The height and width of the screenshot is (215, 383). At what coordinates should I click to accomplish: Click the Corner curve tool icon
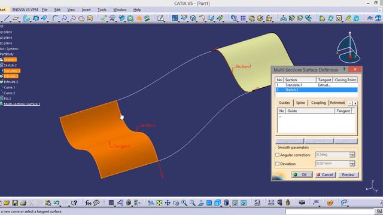[x=55, y=19]
